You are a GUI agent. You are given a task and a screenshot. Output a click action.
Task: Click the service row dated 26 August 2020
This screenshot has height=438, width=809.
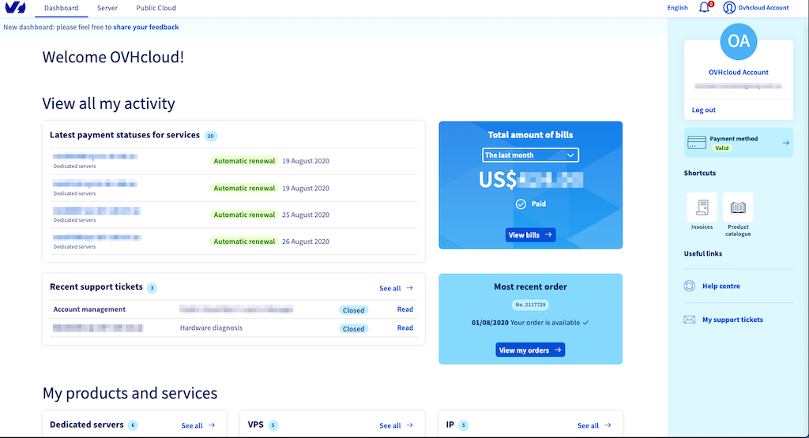pyautogui.click(x=234, y=241)
